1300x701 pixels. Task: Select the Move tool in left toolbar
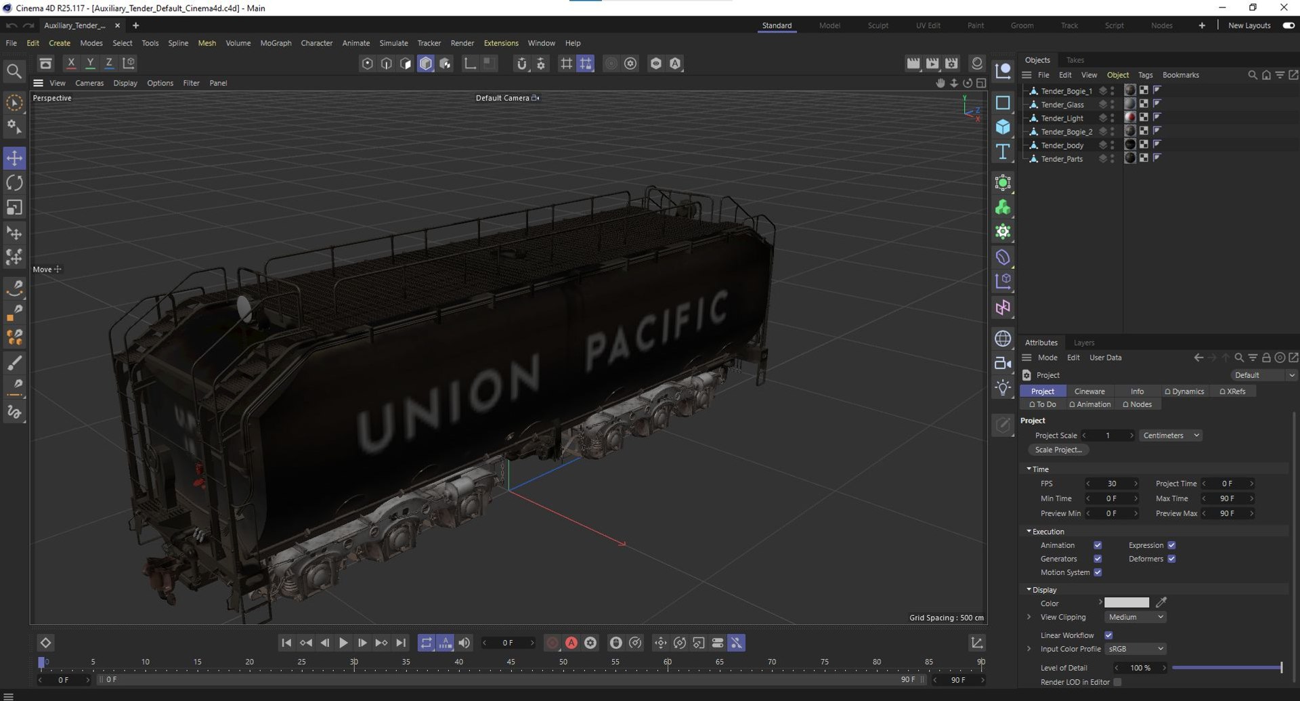point(14,158)
